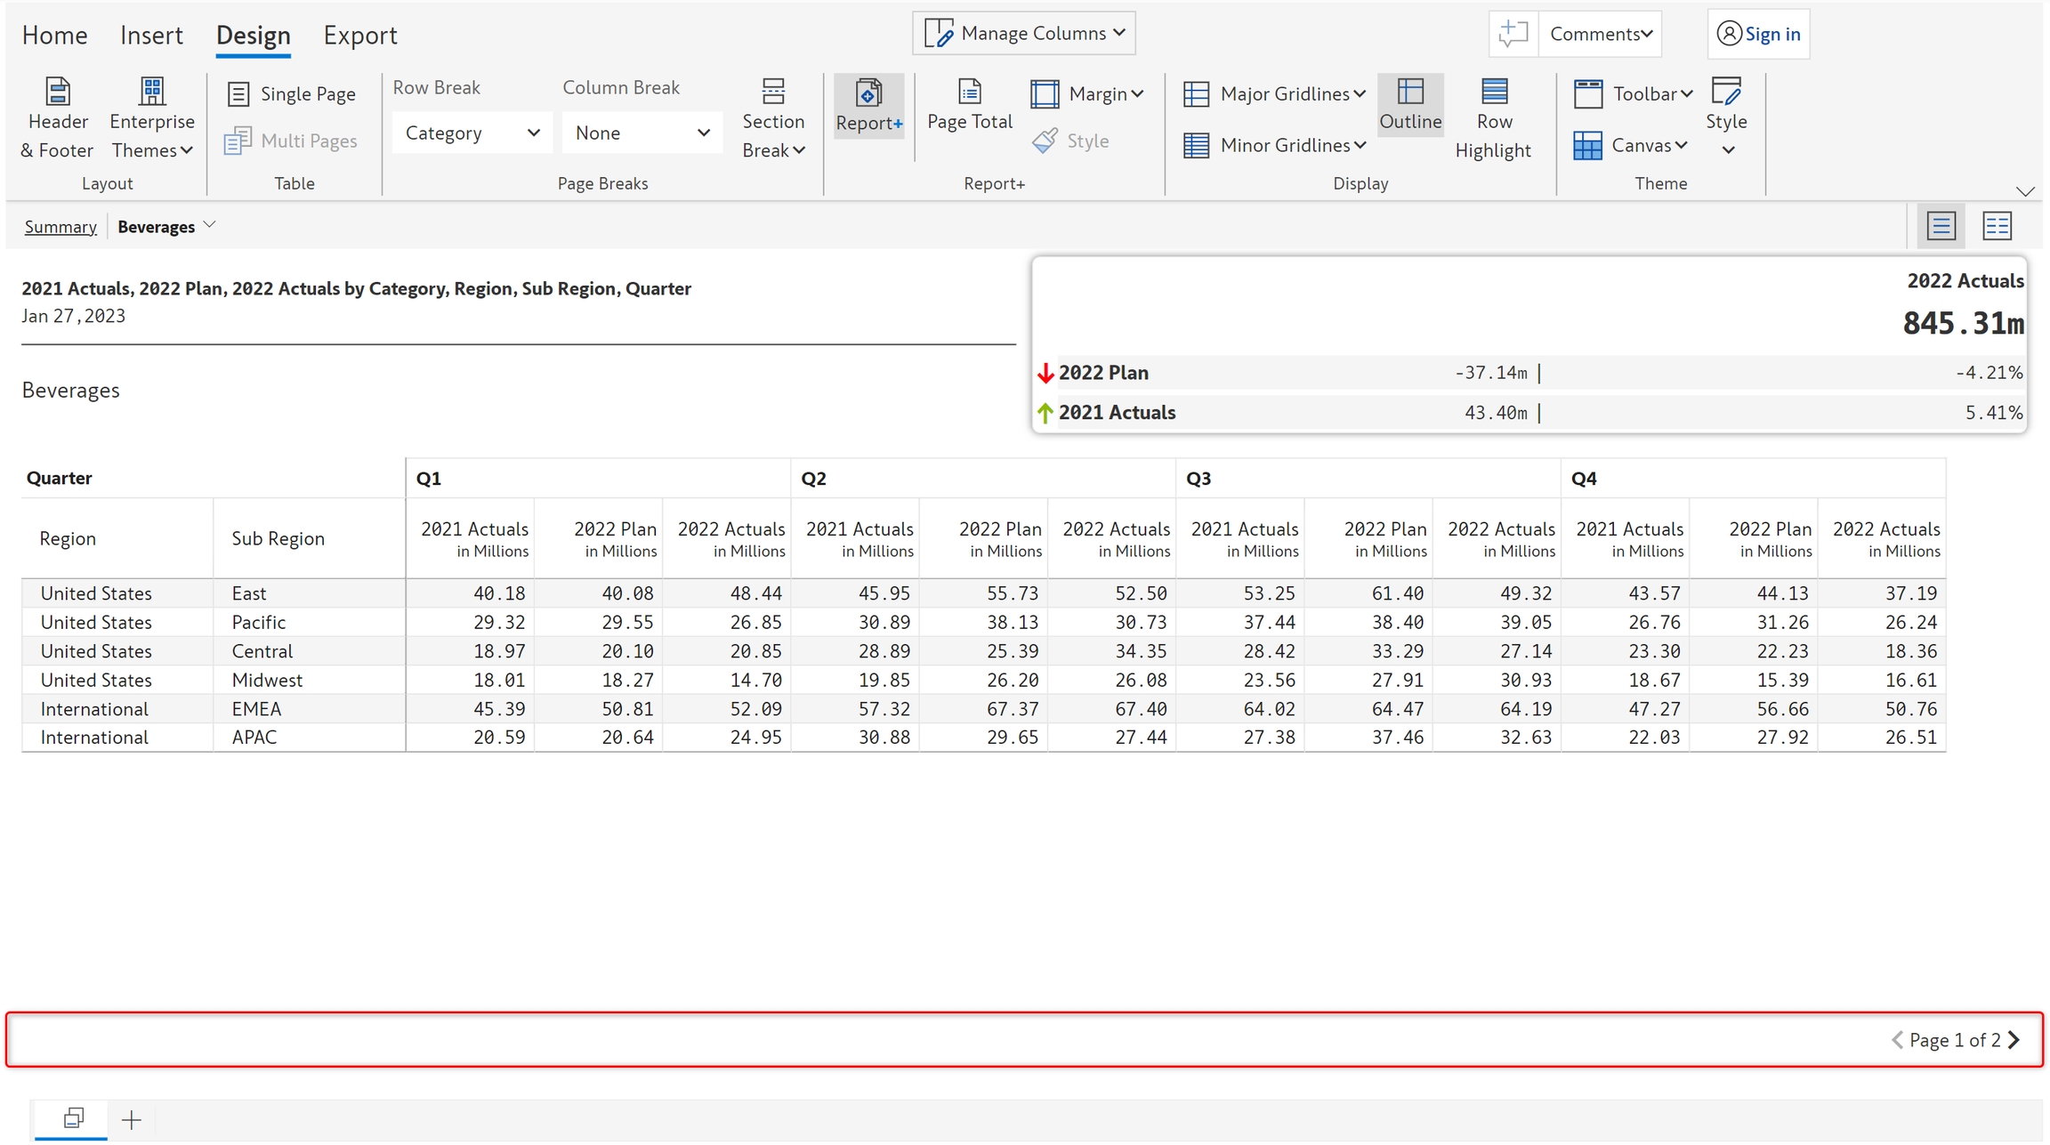Add a new sheet with plus

point(132,1120)
